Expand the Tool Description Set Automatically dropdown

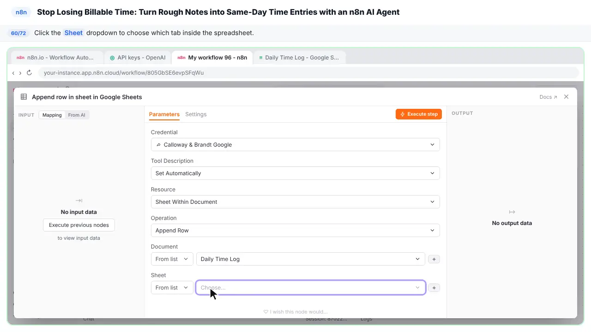tap(295, 173)
